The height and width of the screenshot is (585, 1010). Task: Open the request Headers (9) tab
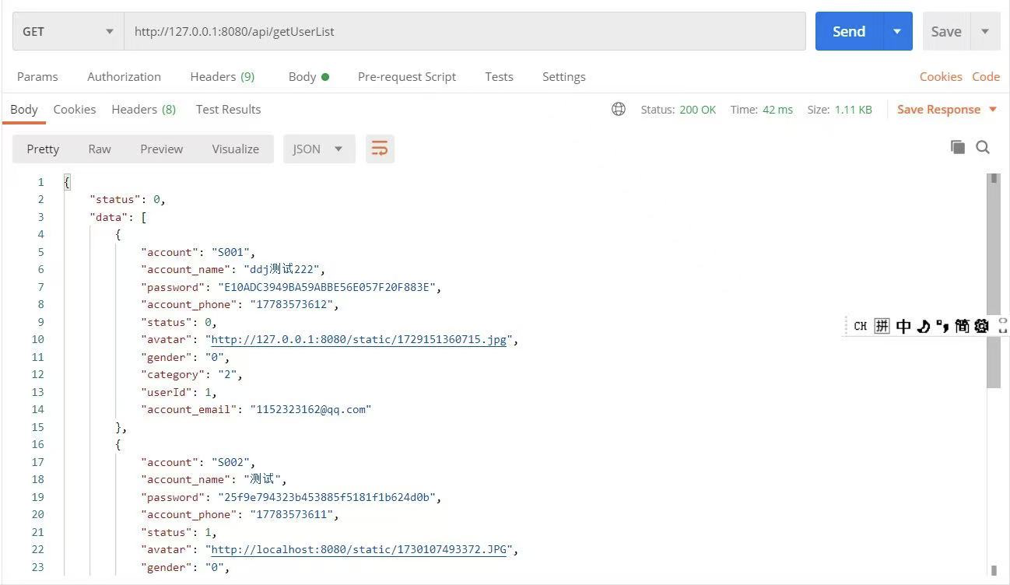[x=222, y=76]
